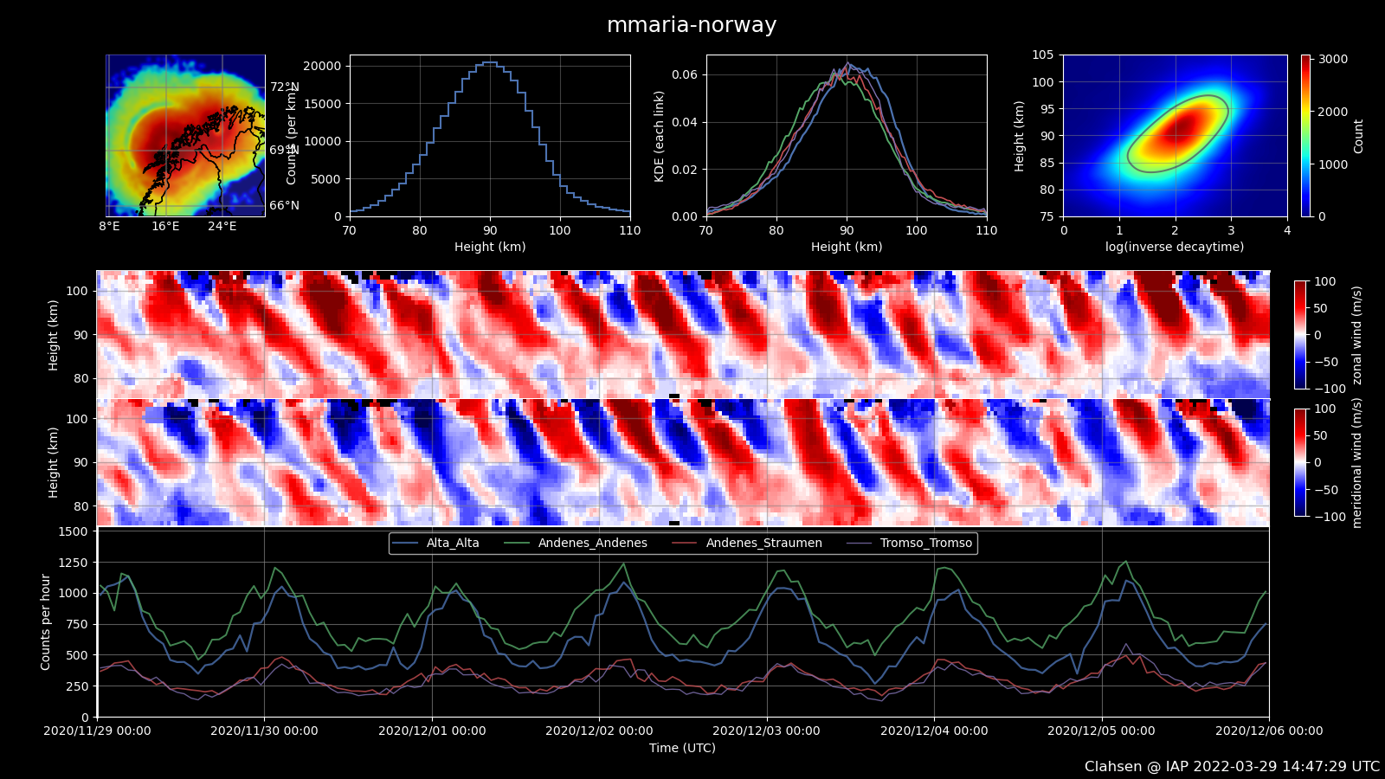Click the 72°N latitude label
The height and width of the screenshot is (779, 1385).
pos(284,87)
